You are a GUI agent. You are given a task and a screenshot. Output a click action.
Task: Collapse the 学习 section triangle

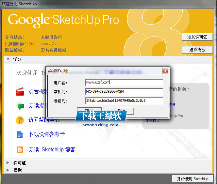[x=8, y=59]
